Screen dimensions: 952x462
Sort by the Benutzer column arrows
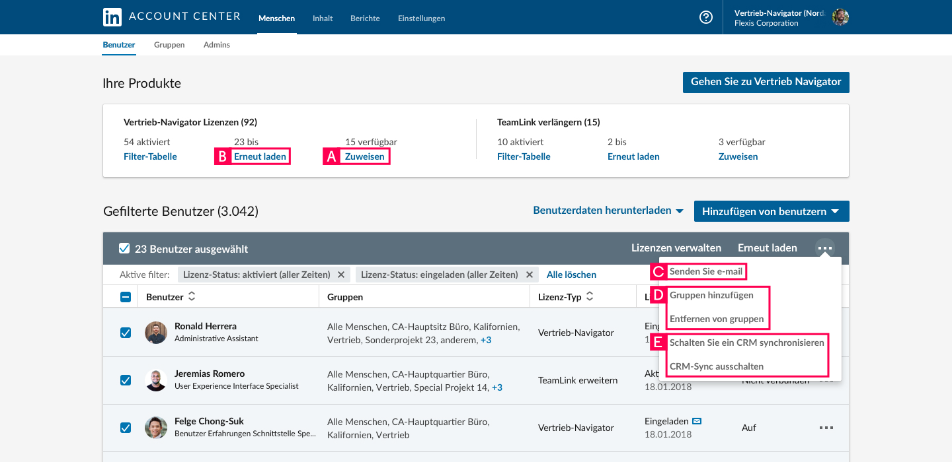tap(192, 297)
